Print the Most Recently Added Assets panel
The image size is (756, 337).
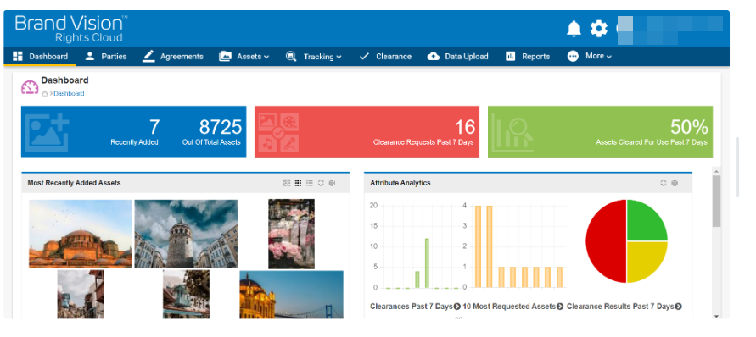point(333,183)
